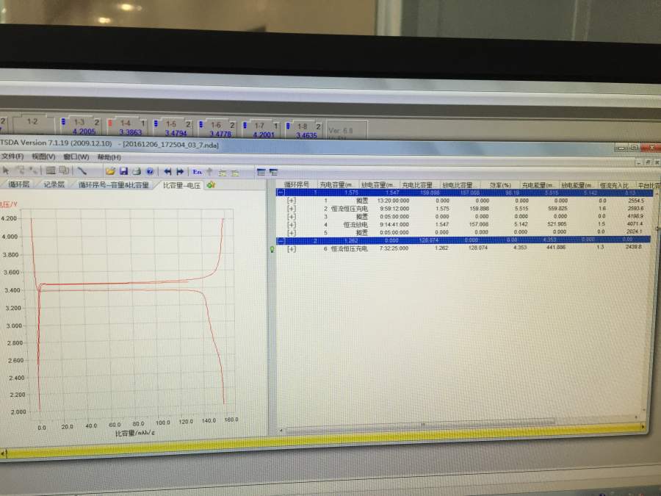This screenshot has width=661, height=496.
Task: Expand step 6 charge row
Action: tap(292, 249)
